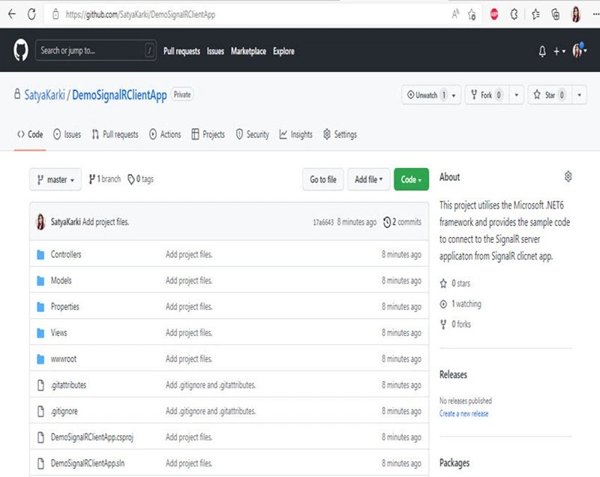Viewport: 600px width, 477px height.
Task: Open browser Extensions puzzle icon
Action: pyautogui.click(x=514, y=14)
